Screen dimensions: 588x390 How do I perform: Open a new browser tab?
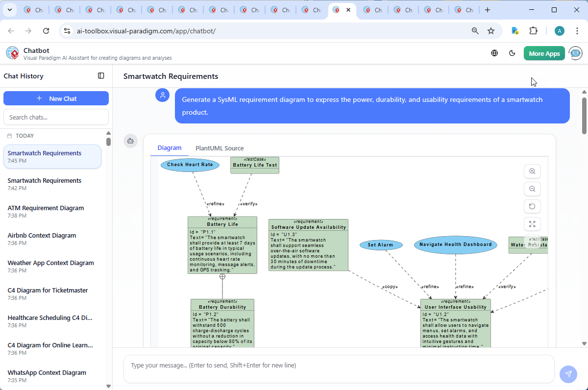488,9
